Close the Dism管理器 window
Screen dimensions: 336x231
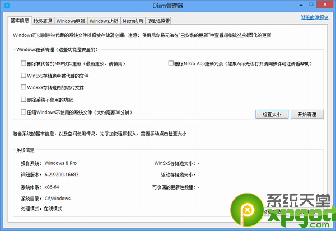(325, 4)
